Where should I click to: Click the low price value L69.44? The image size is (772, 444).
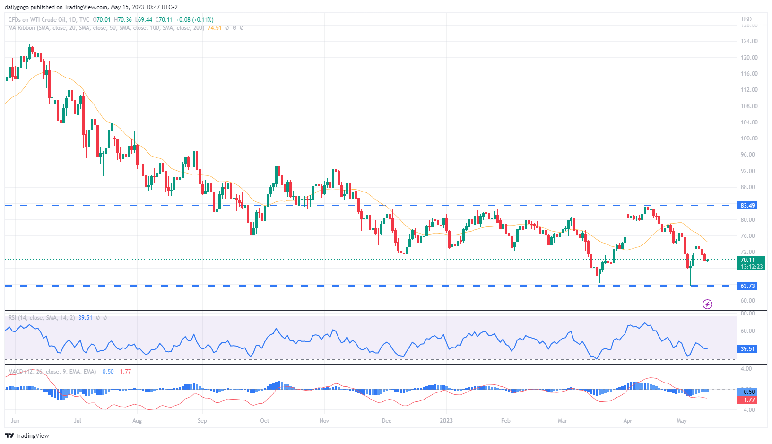click(x=144, y=20)
